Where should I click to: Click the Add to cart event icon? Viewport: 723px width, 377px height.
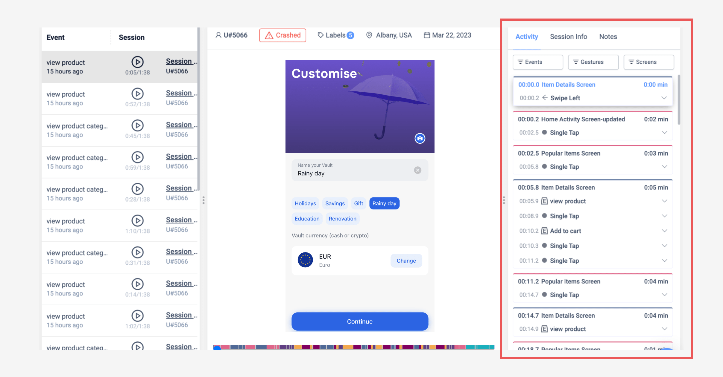click(545, 231)
